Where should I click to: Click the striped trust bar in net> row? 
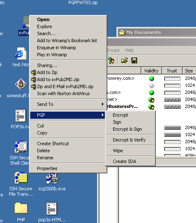[172, 100]
